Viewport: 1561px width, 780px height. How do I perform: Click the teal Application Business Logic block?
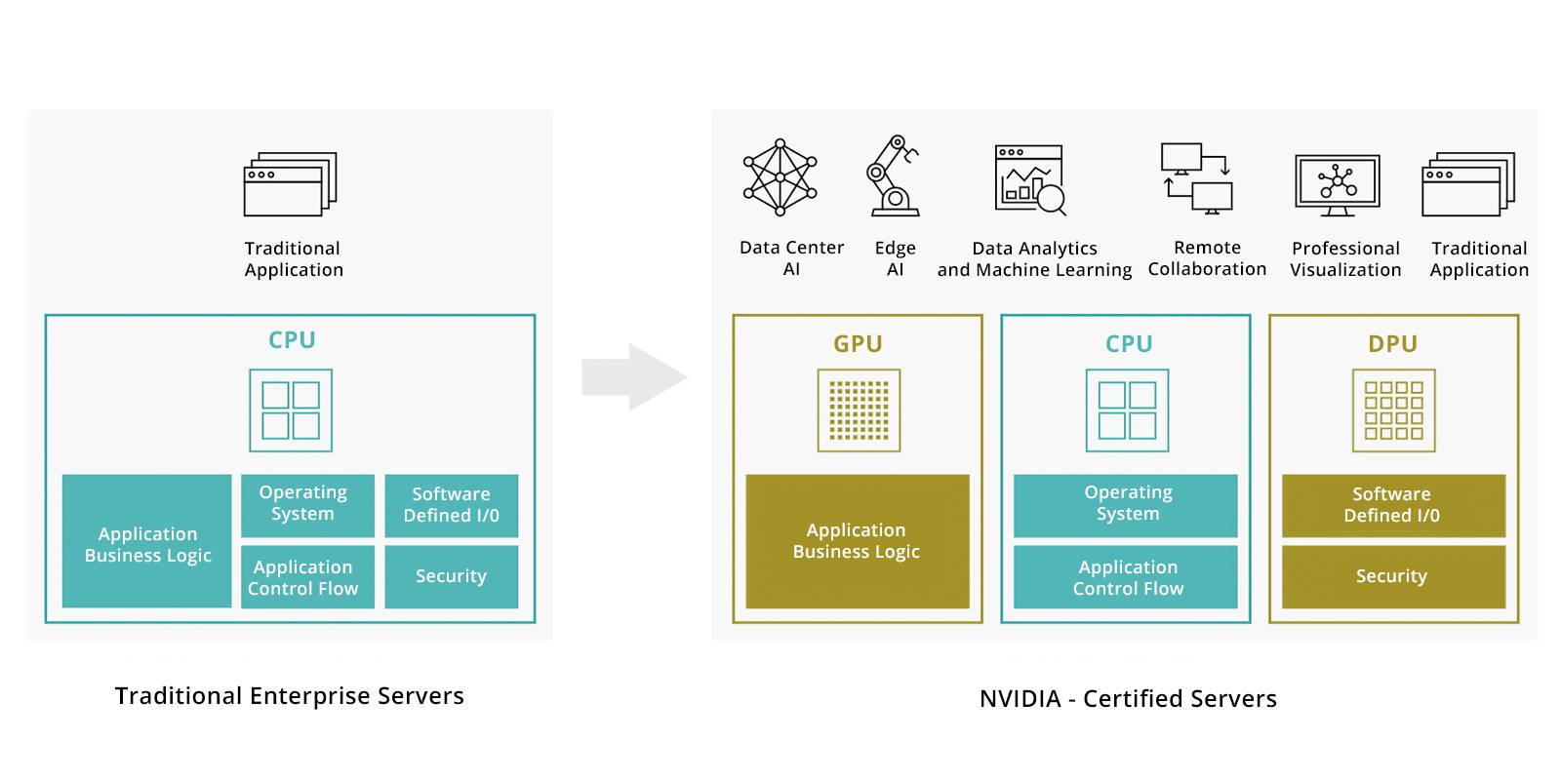[x=147, y=541]
